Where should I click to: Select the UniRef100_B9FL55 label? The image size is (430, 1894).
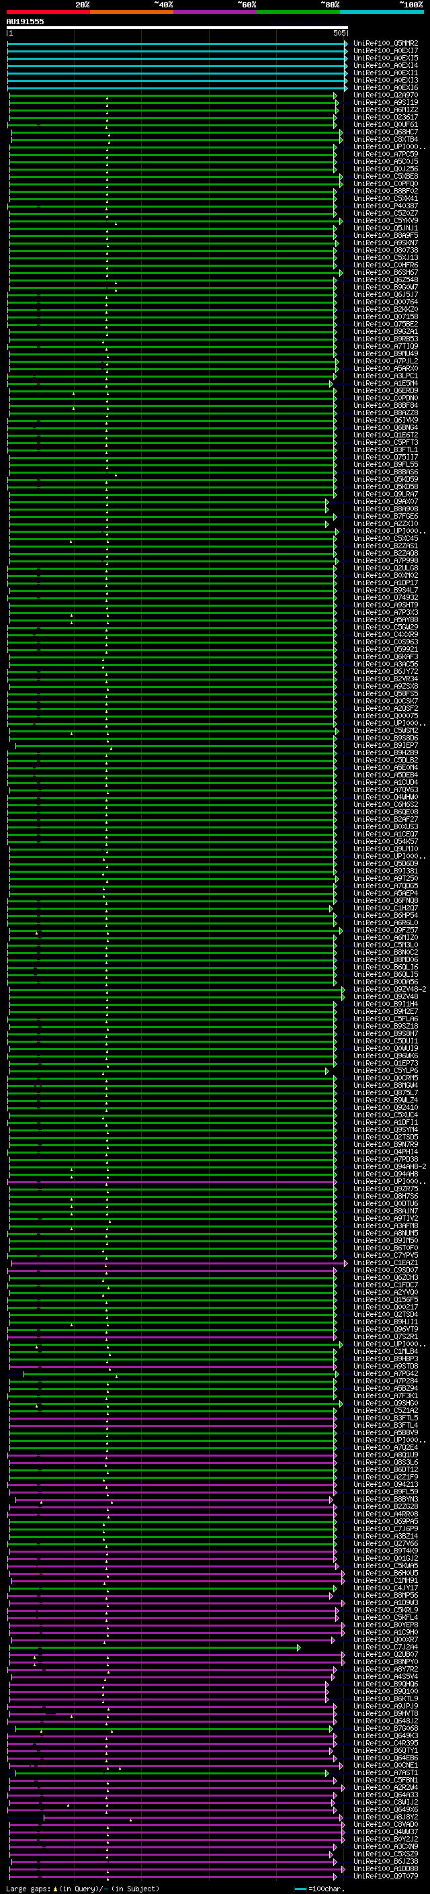[x=386, y=465]
